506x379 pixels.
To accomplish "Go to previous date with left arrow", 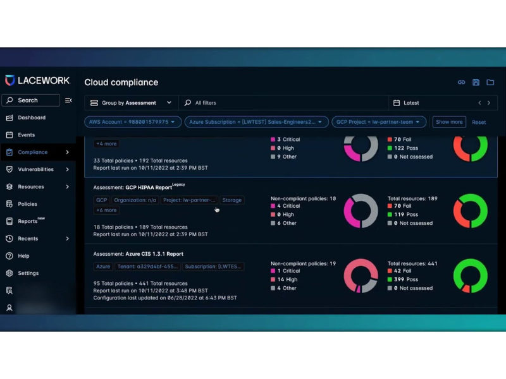I will (x=479, y=103).
